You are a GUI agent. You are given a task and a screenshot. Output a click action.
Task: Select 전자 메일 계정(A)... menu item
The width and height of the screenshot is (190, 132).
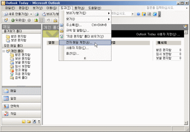(85, 42)
